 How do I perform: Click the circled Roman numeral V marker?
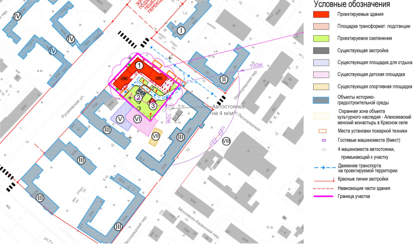coord(120,119)
